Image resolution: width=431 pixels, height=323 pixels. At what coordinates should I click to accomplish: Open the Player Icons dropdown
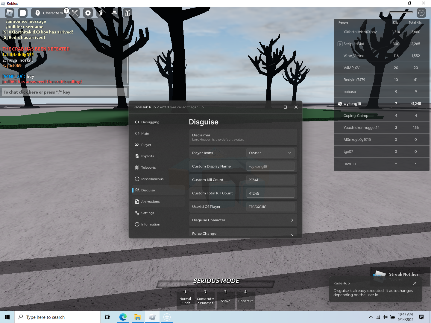[x=270, y=153]
